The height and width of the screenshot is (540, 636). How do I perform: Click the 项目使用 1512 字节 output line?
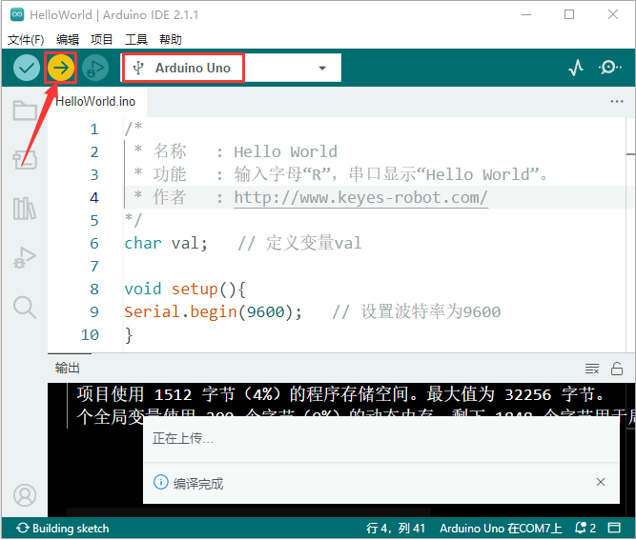pyautogui.click(x=340, y=394)
